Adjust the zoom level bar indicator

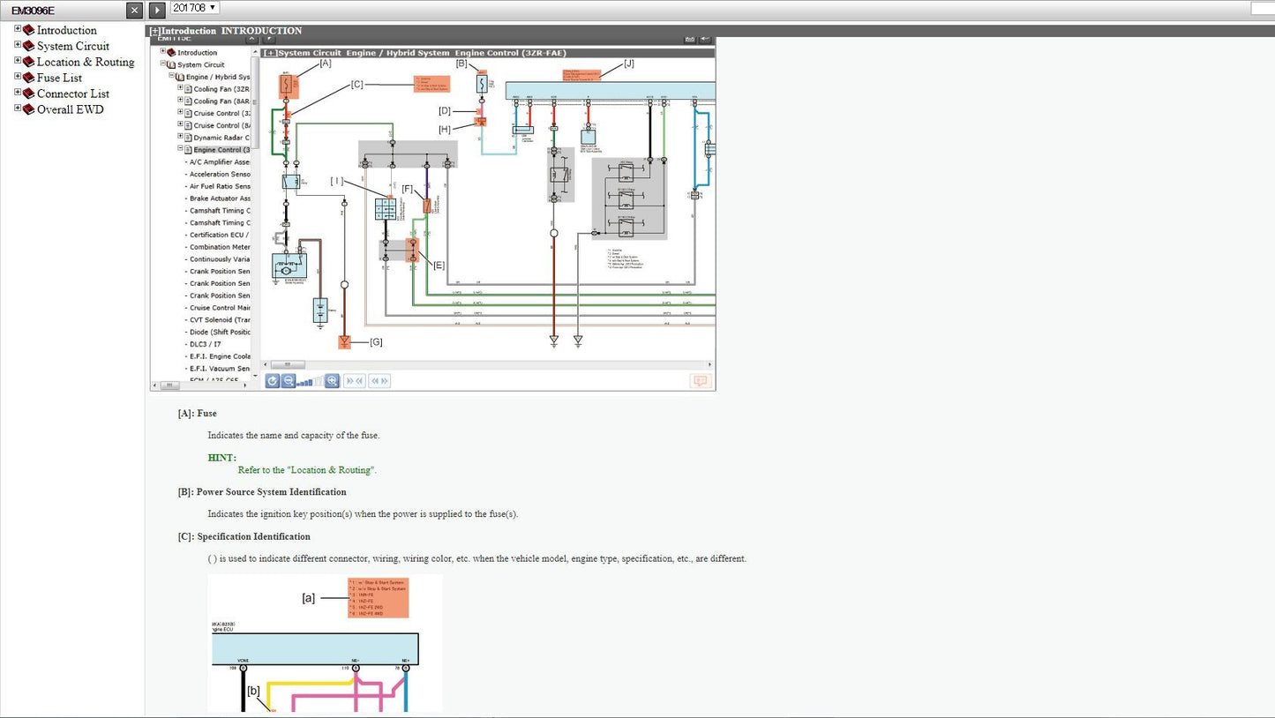pos(310,381)
